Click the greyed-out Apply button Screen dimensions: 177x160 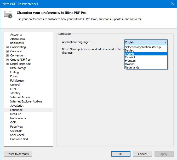164,154
